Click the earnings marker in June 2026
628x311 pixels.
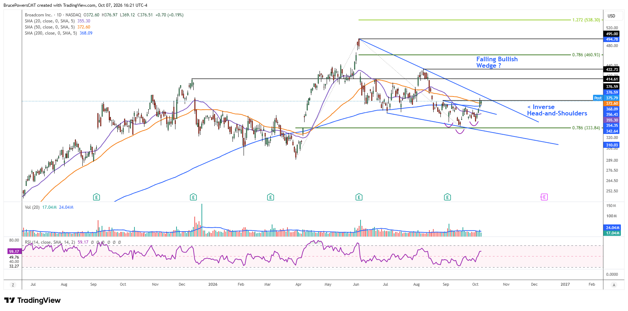click(359, 197)
